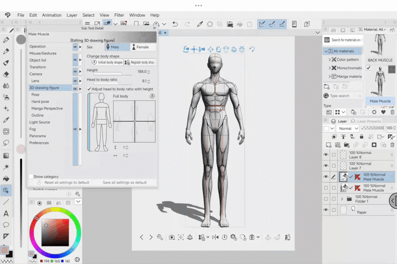Expand the Folder 1 layer group
This screenshot has width=397, height=264.
tap(342, 199)
